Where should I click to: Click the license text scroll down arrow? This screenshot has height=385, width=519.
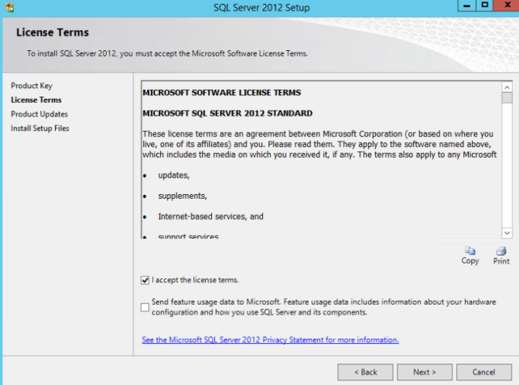pyautogui.click(x=507, y=233)
